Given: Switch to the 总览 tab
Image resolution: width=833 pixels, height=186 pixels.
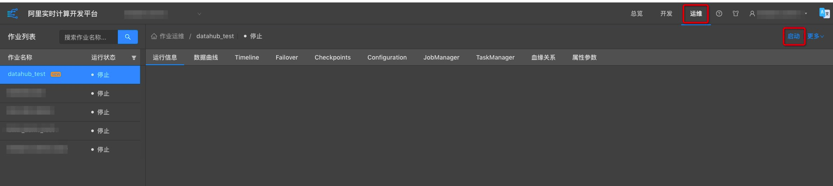Looking at the screenshot, I should click(x=637, y=13).
